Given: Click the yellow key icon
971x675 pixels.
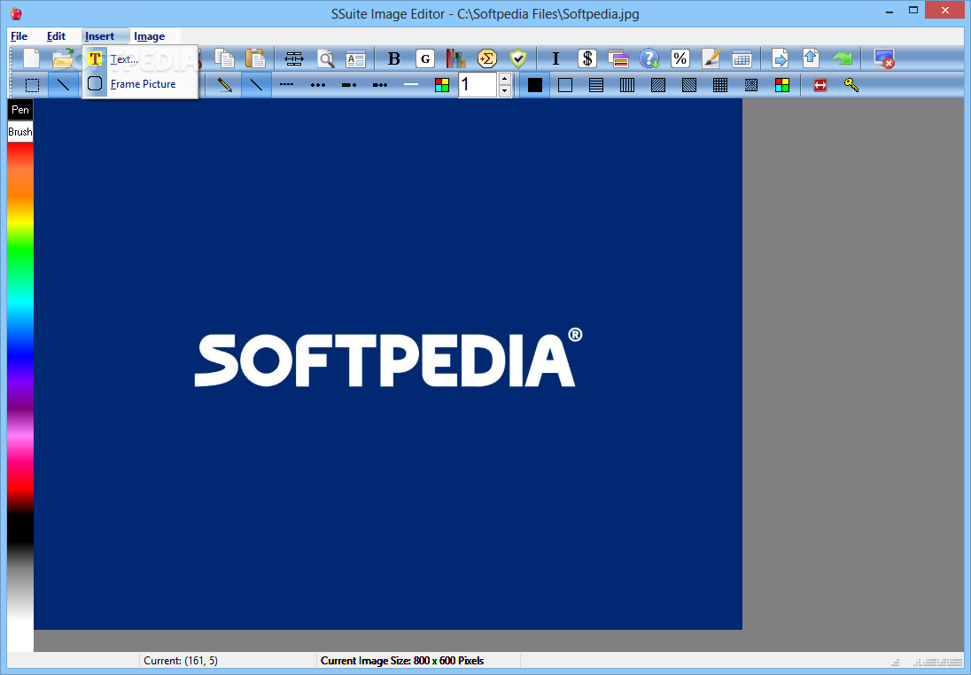Looking at the screenshot, I should 851,85.
